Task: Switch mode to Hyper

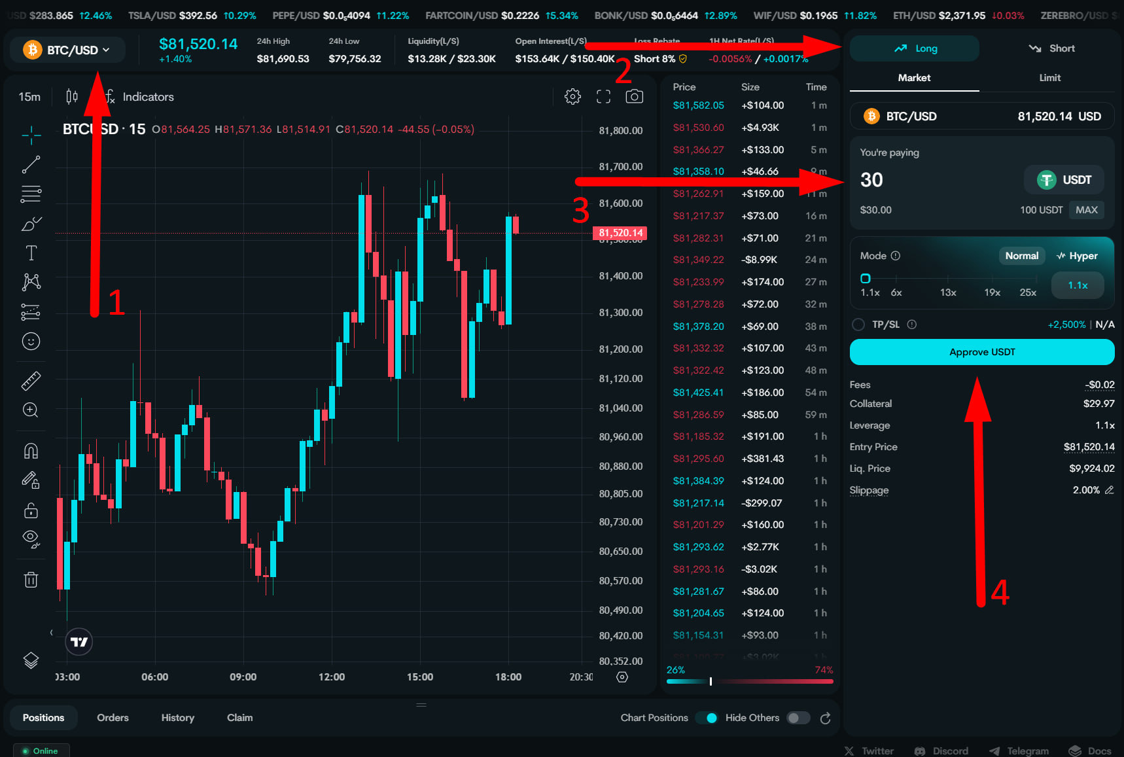Action: tap(1077, 256)
